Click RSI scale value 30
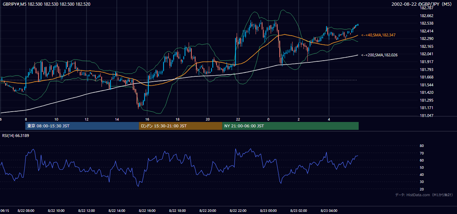 click(422, 182)
